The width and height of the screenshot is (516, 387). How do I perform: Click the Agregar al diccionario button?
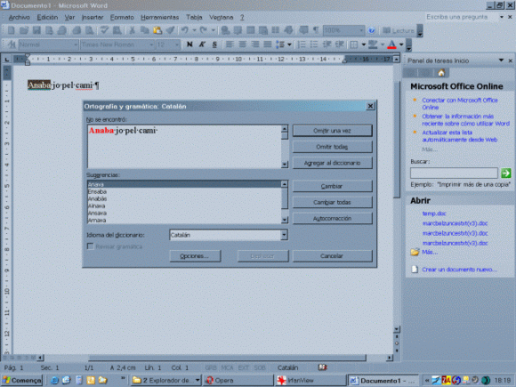click(333, 163)
